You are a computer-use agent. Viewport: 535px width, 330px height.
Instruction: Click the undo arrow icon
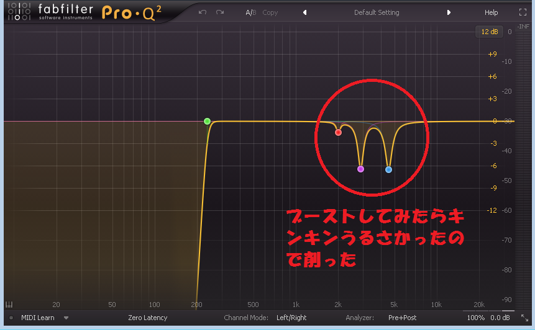(203, 12)
